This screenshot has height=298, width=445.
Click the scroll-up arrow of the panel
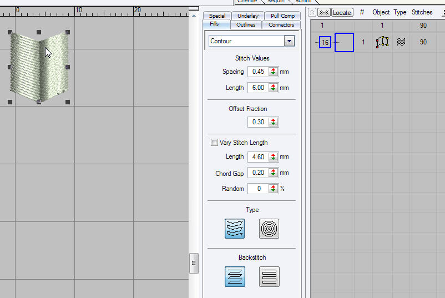coord(194,16)
